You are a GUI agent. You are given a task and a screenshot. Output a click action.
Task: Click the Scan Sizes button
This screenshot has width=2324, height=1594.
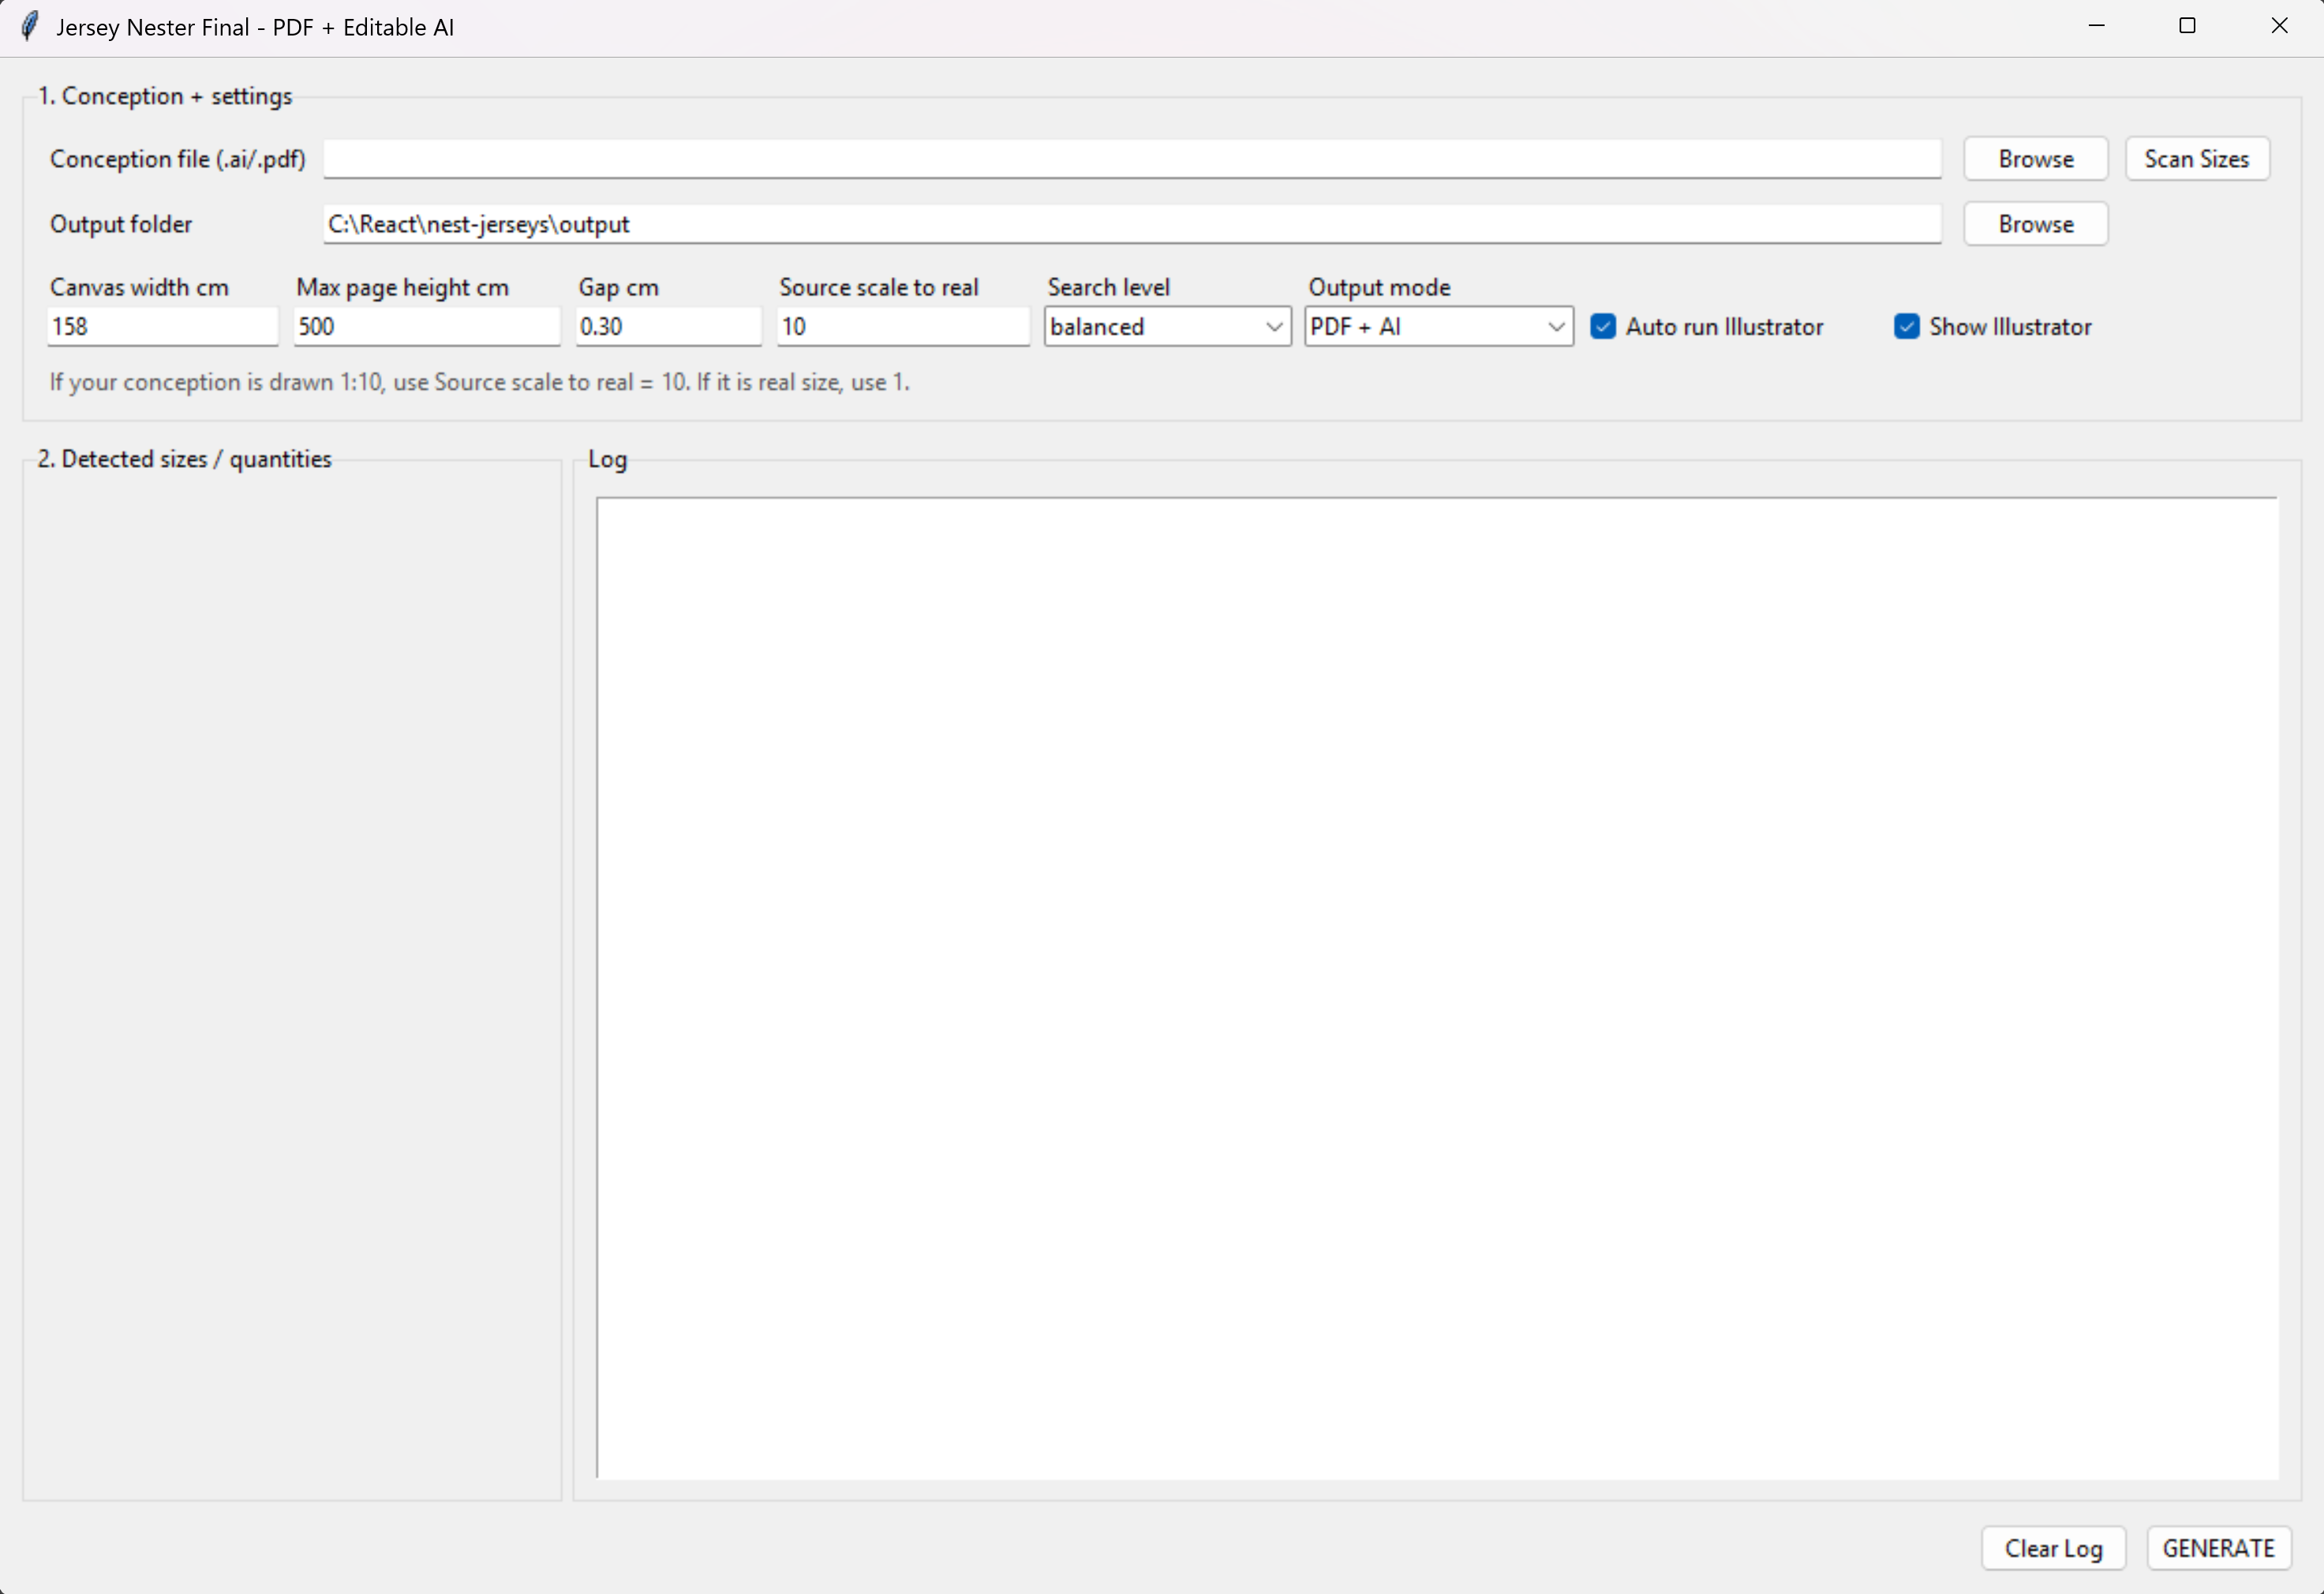pyautogui.click(x=2197, y=159)
